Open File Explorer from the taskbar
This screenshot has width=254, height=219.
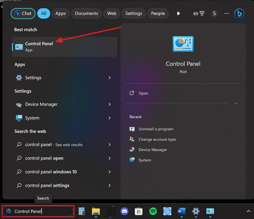(x=96, y=211)
